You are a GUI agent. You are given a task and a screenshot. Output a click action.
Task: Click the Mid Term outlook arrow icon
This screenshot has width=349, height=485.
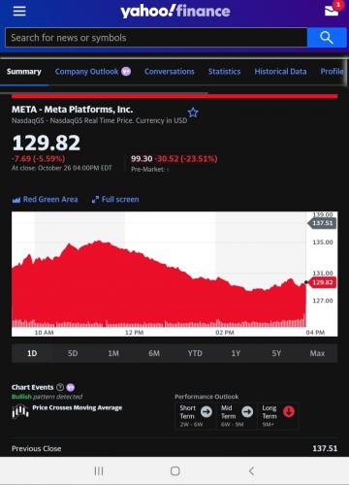coord(247,411)
